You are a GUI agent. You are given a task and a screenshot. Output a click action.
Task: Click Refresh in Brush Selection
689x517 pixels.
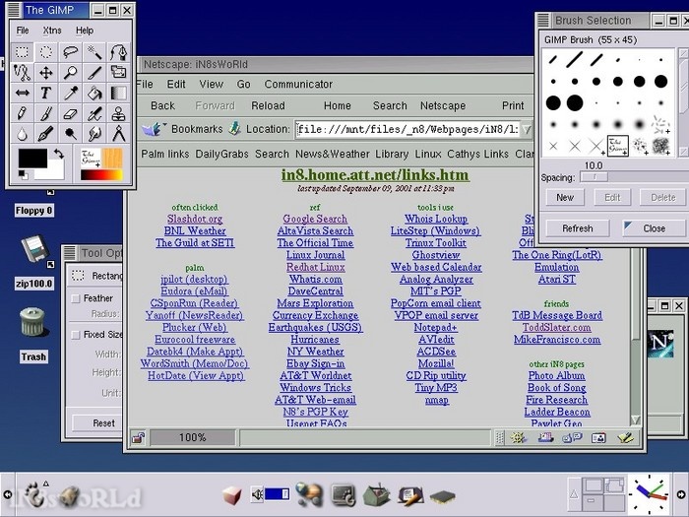pos(578,228)
